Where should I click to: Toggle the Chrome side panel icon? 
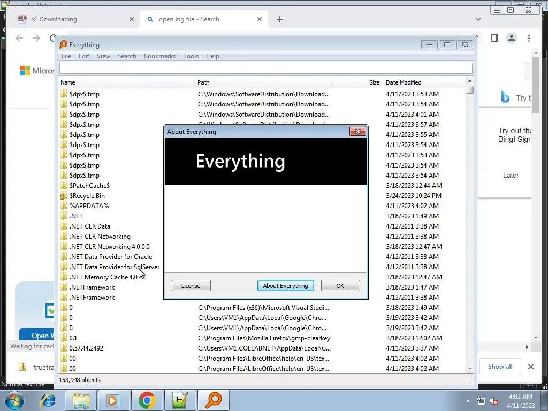click(x=494, y=38)
